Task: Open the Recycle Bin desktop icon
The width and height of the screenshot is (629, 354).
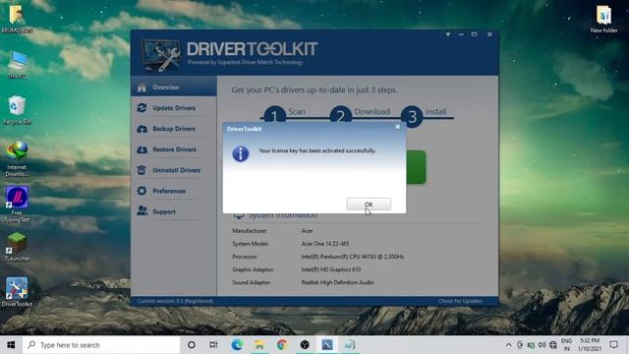Action: pos(17,110)
